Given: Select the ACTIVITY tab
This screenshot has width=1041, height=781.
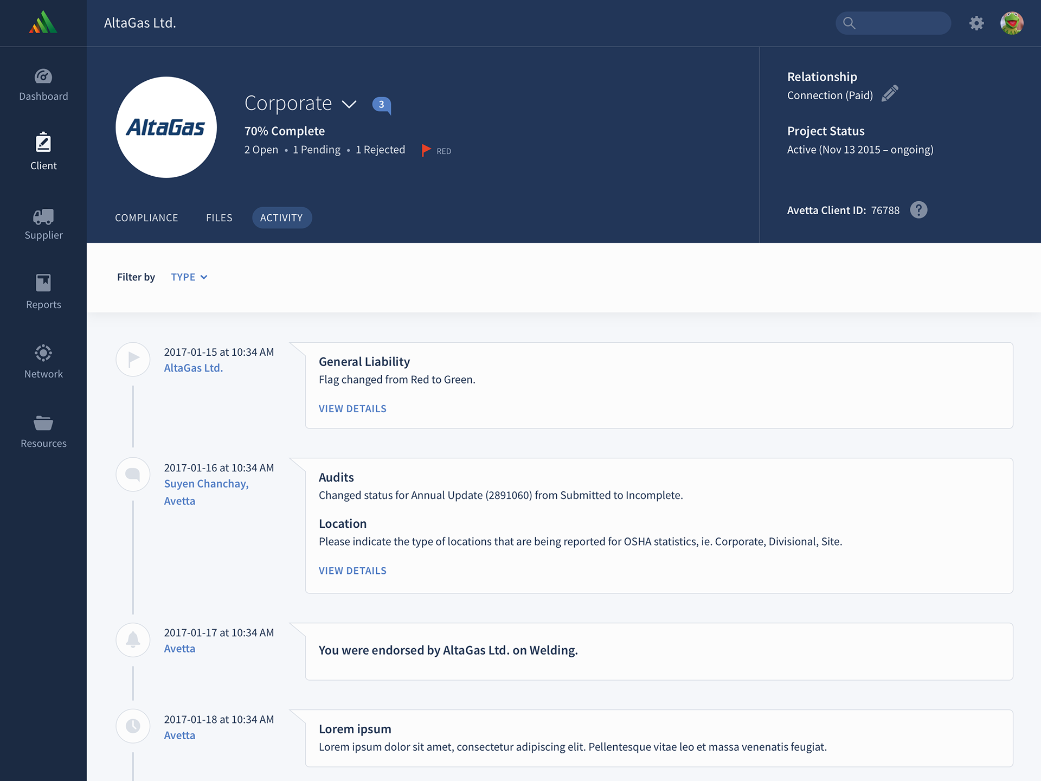Looking at the screenshot, I should click(x=281, y=217).
